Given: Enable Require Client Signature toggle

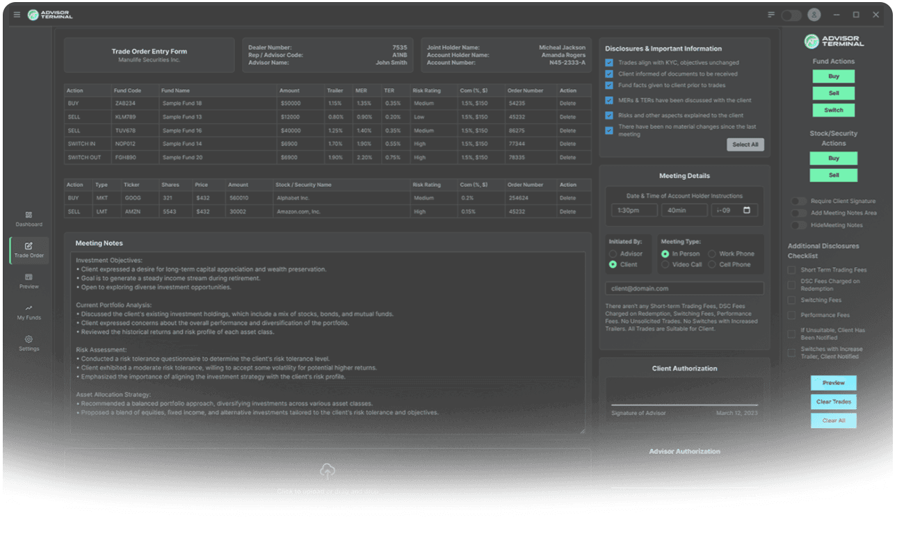Looking at the screenshot, I should click(799, 201).
